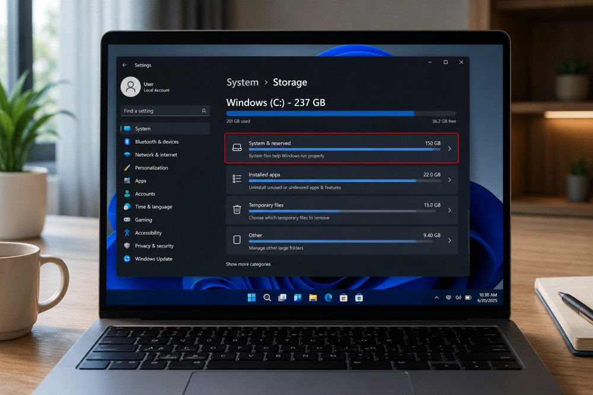Open Privacy & security page
This screenshot has width=593, height=395.
pyautogui.click(x=165, y=246)
